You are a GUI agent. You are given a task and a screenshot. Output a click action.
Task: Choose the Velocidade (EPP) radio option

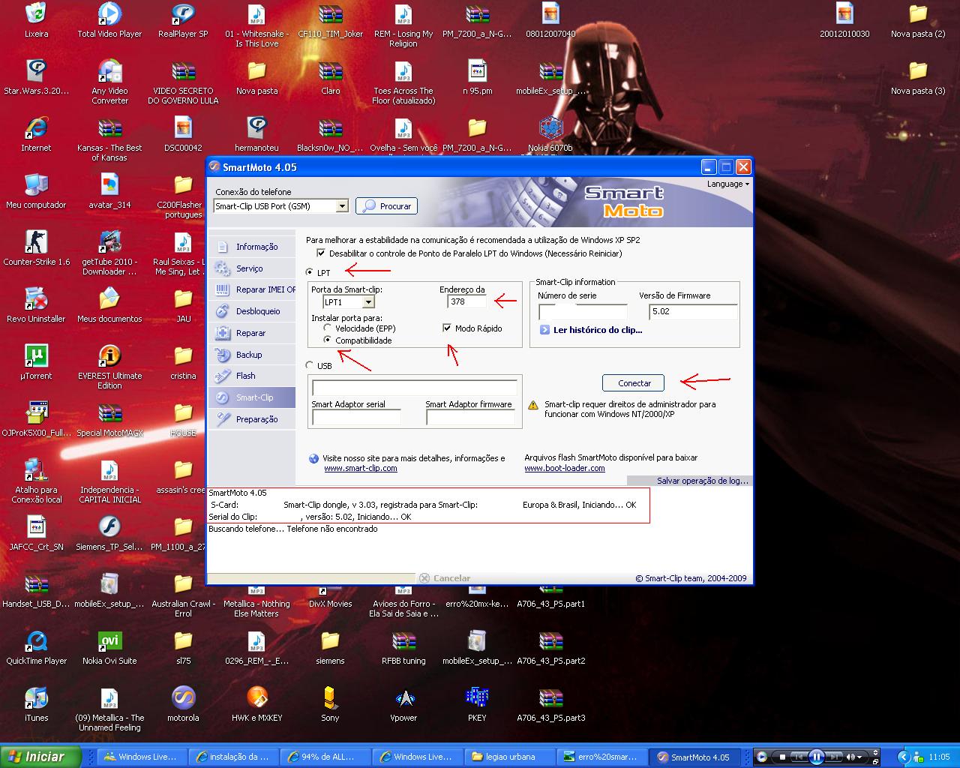[328, 328]
